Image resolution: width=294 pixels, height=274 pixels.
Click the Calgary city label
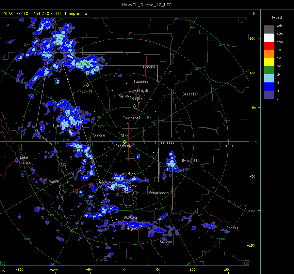pos(127,192)
